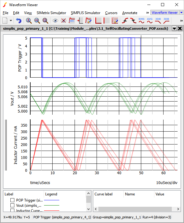Expand the Waveform Viewer toolbar dropdown
Image resolution: width=184 pixels, height=223 pixels.
point(182,13)
